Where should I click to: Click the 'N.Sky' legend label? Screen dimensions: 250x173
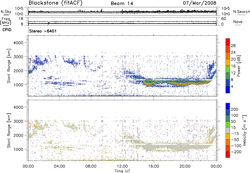[x=6, y=12]
